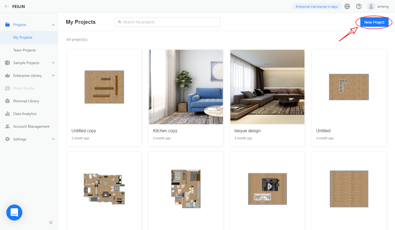Image resolution: width=395 pixels, height=230 pixels.
Task: Click the beiyue design project title
Action: point(248,131)
